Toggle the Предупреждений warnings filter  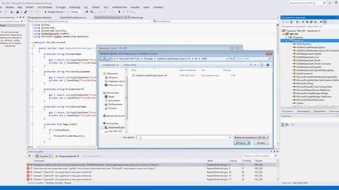pyautogui.click(x=67, y=156)
